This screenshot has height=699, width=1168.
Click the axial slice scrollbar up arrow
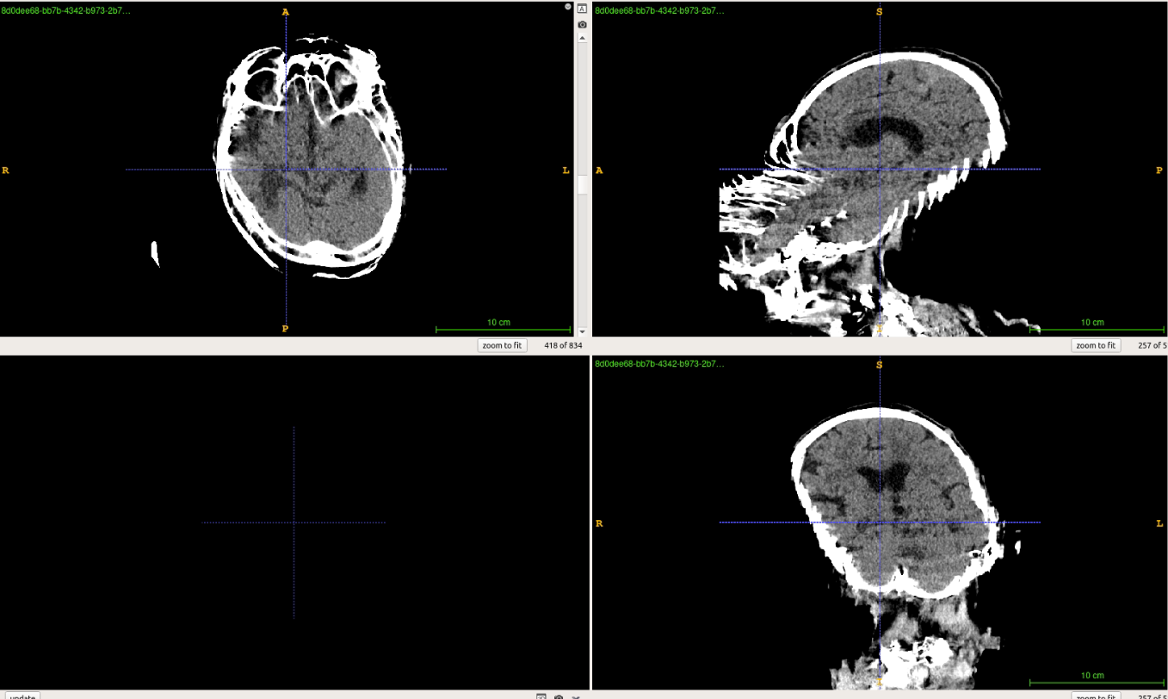tap(582, 39)
